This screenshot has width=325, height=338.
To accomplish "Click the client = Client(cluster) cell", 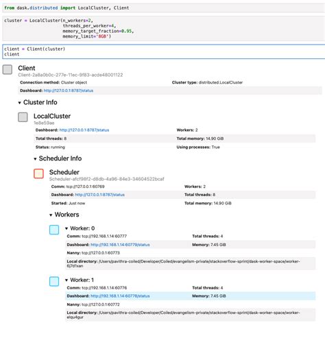I will coord(164,51).
